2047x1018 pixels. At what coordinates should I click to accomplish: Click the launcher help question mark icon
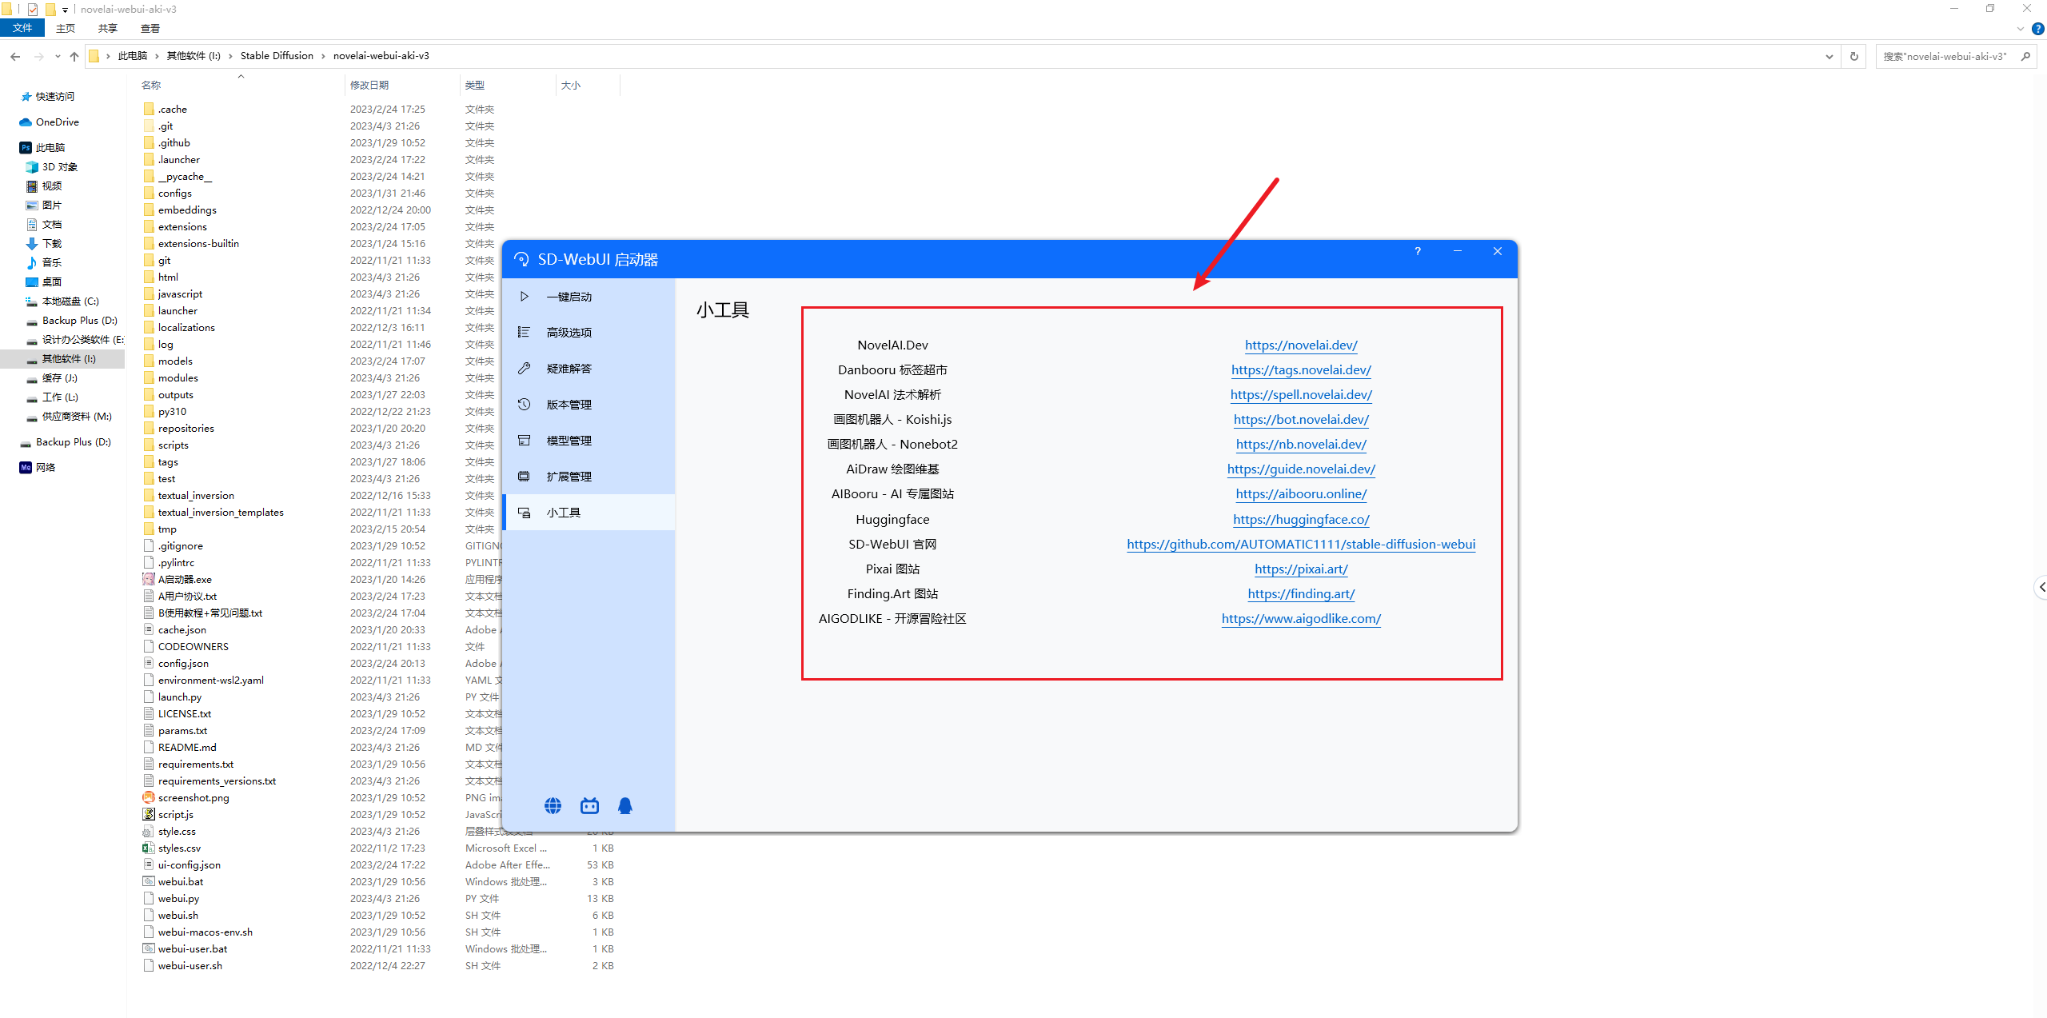tap(1418, 251)
